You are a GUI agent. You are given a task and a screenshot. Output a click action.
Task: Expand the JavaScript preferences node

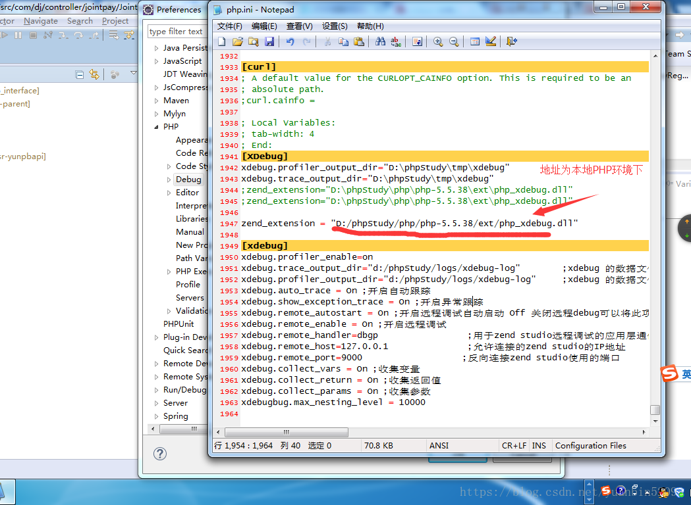[x=156, y=62]
